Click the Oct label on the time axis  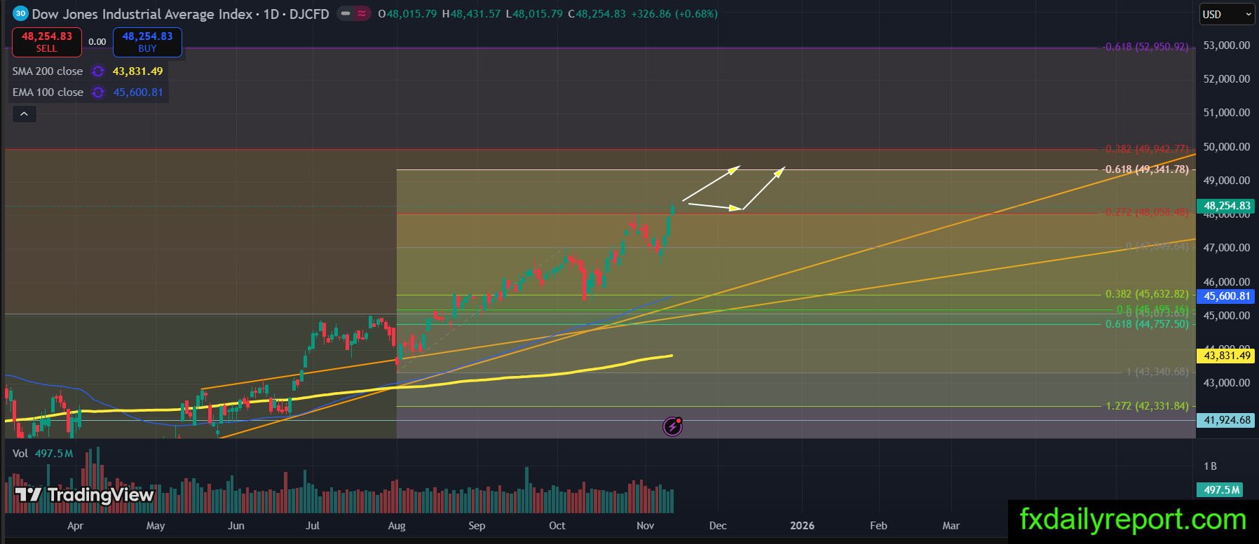click(557, 526)
